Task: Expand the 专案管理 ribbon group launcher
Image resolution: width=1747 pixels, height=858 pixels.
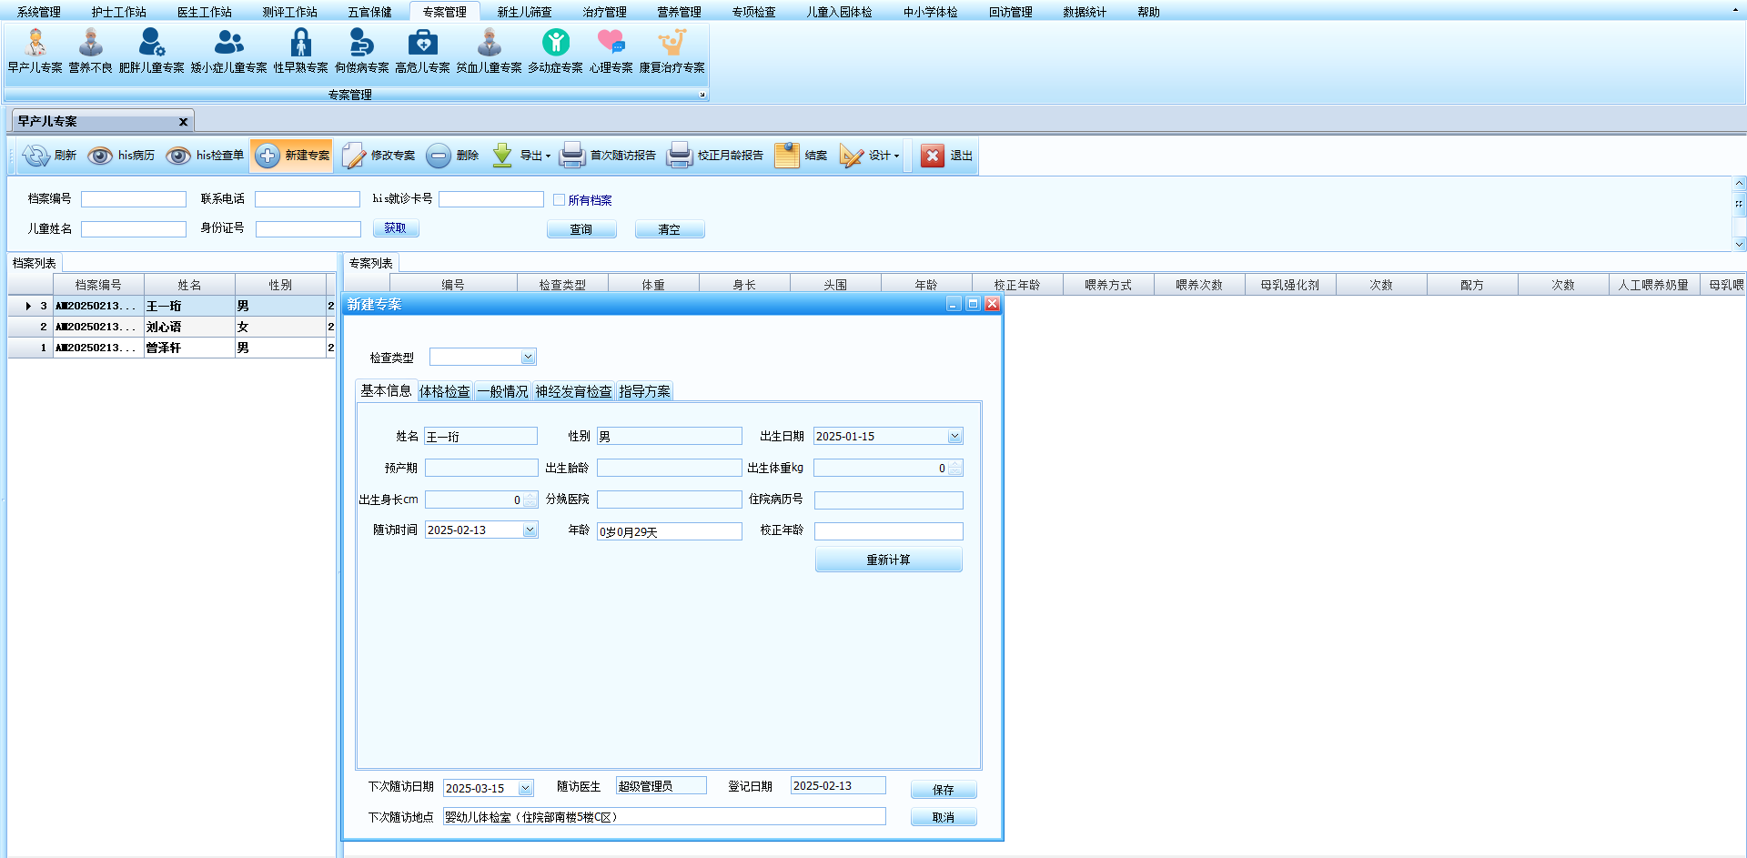Action: (x=702, y=95)
